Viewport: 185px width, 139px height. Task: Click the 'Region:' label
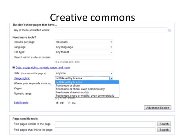coord(18,88)
